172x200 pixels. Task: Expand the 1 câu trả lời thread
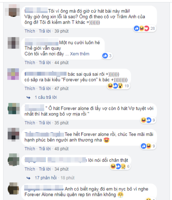coord(46,97)
